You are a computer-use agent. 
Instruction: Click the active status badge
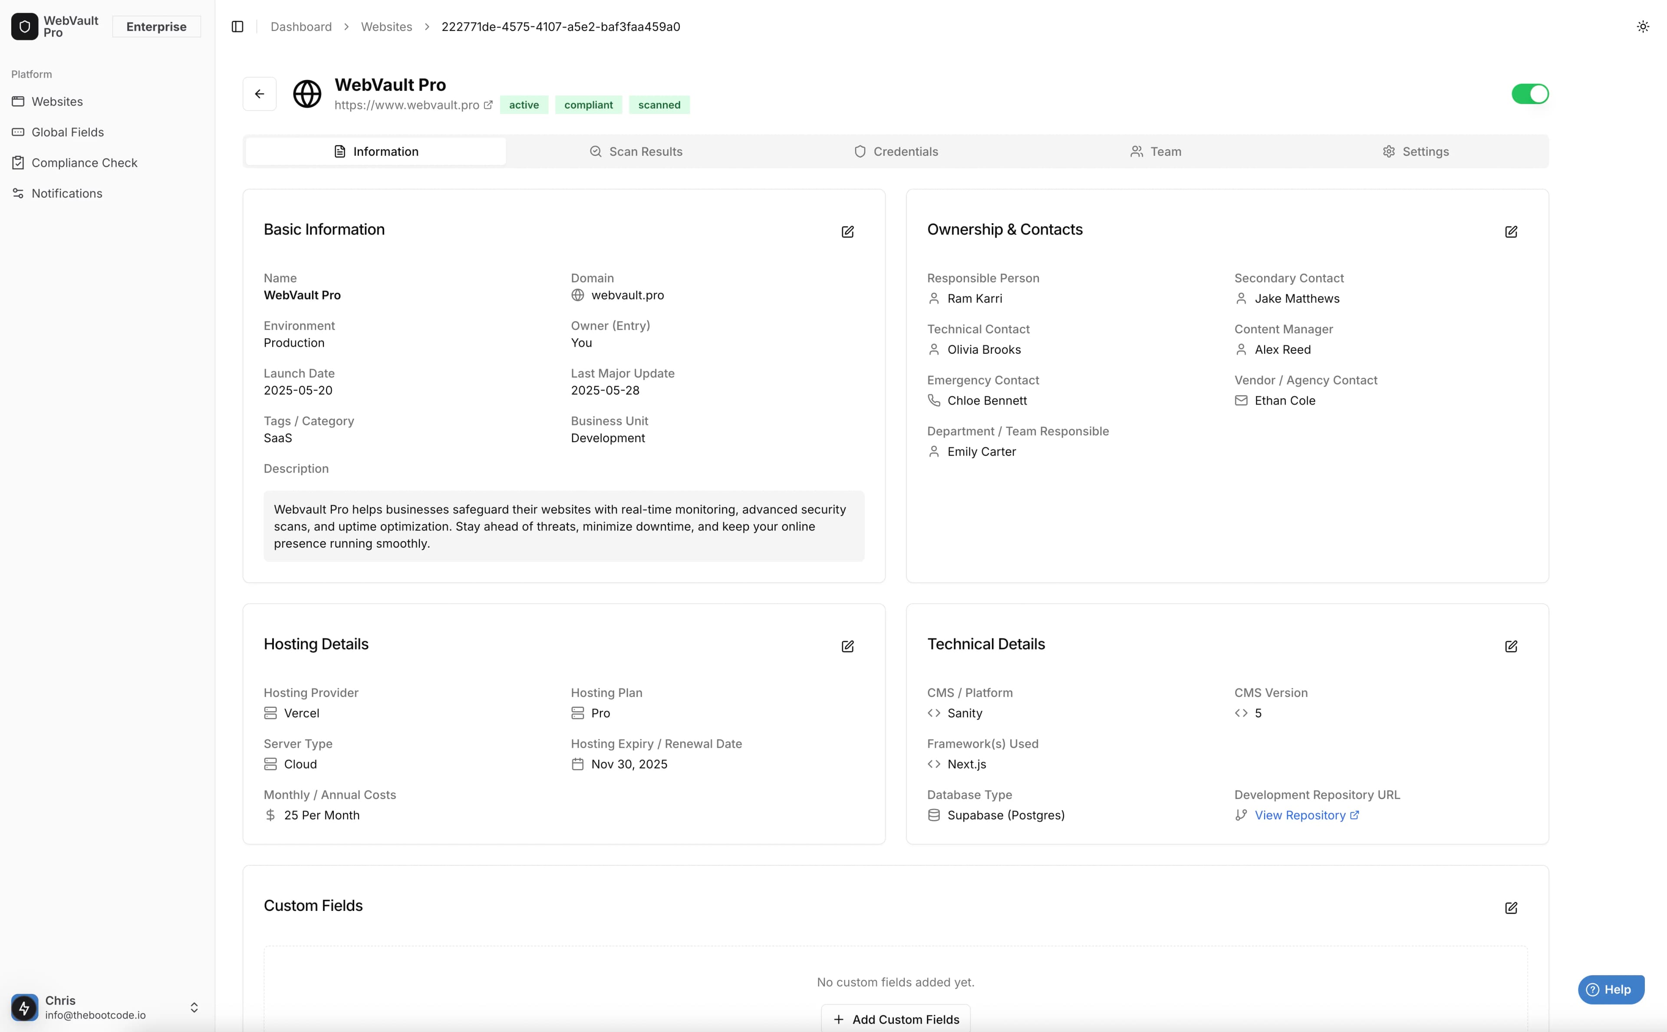(524, 105)
